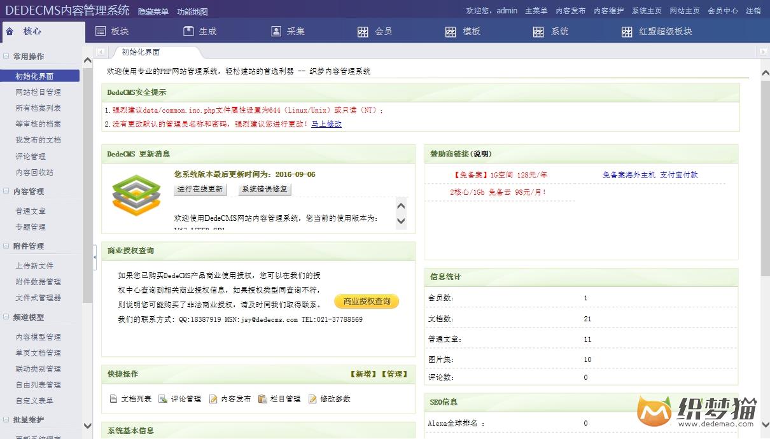Click the 会员 module grid icon
This screenshot has width=770, height=439.
363,31
